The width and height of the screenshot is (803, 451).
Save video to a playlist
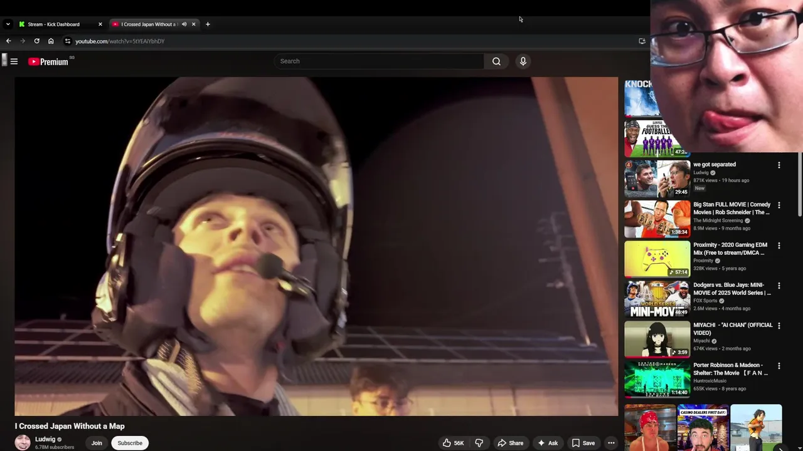(583, 443)
